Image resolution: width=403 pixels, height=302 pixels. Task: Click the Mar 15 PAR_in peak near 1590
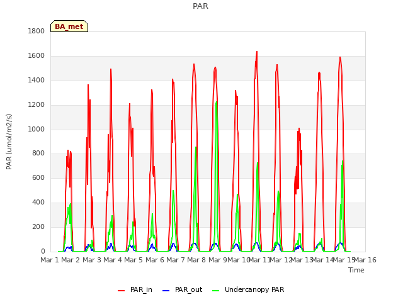point(340,57)
